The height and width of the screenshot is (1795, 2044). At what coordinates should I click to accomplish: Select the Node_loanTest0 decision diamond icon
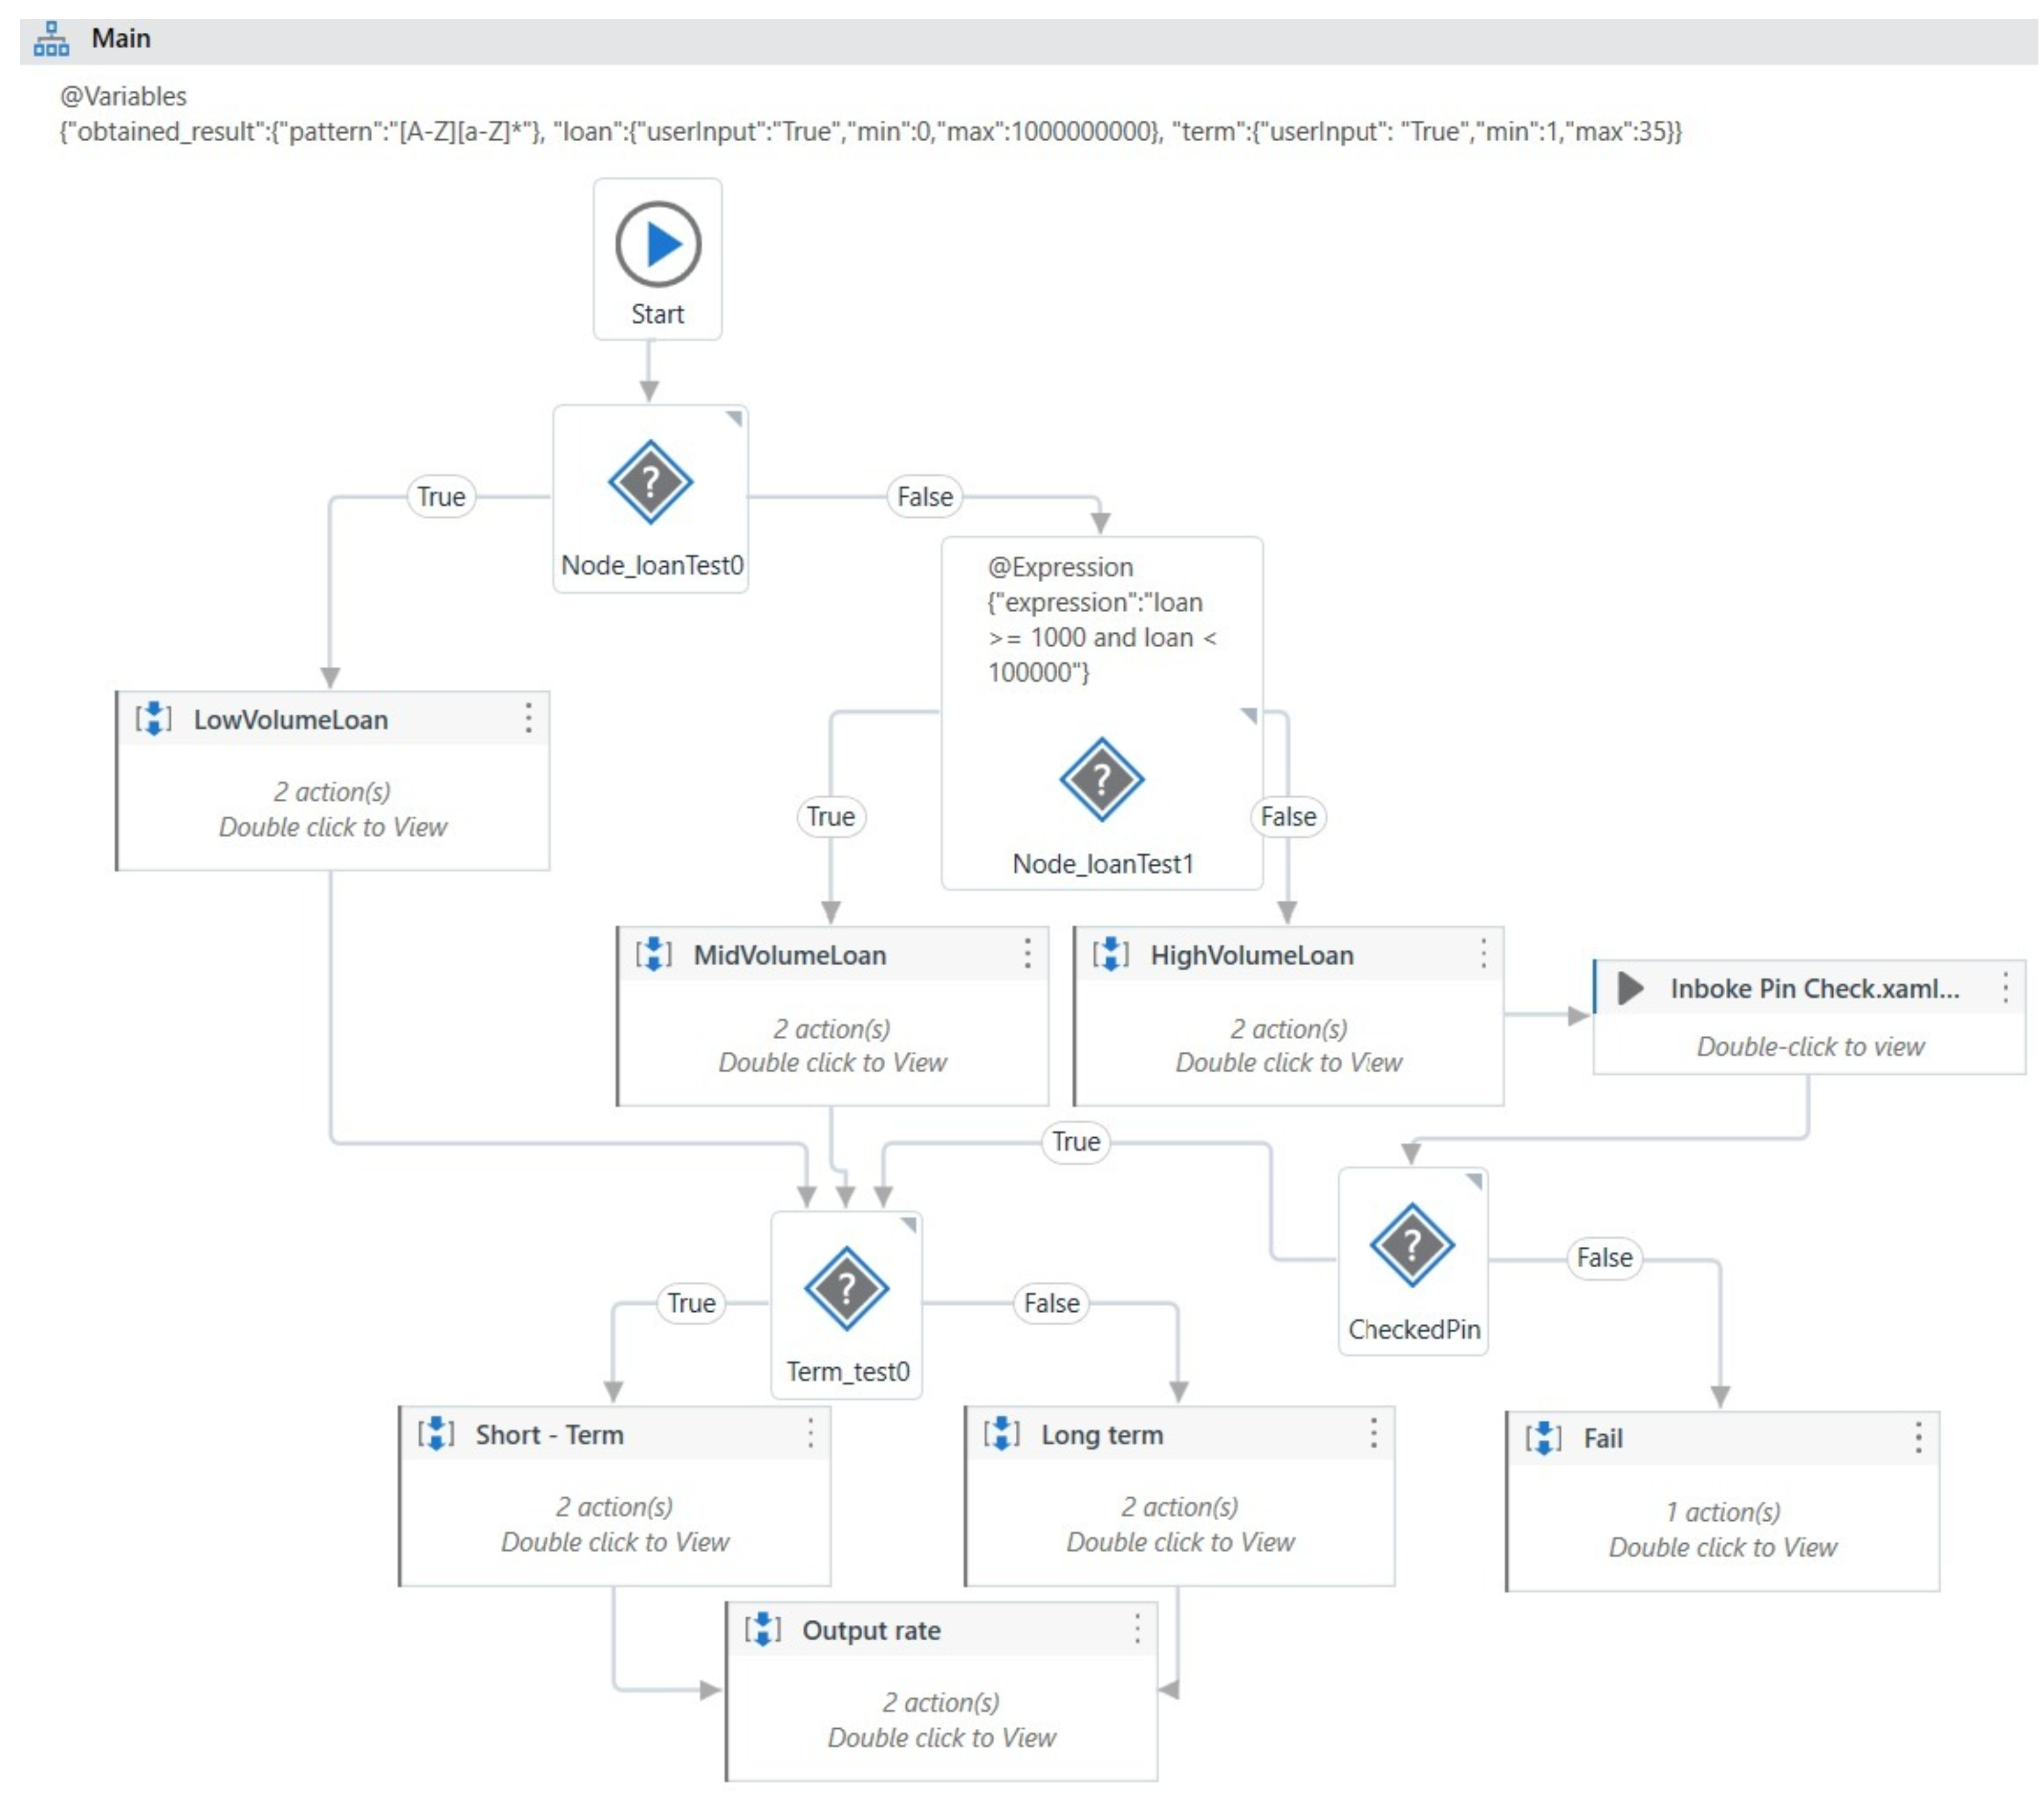(650, 483)
